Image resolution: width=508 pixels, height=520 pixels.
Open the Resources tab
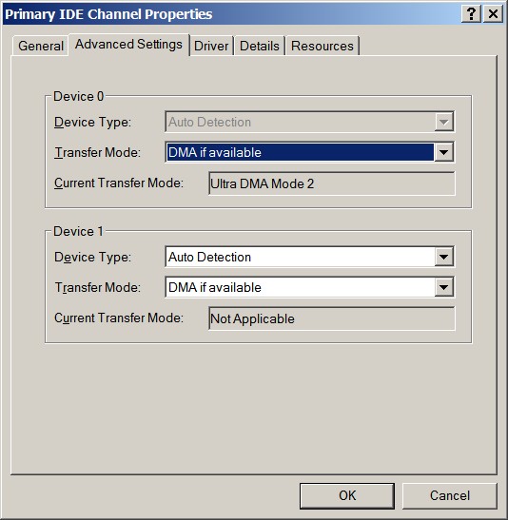322,46
